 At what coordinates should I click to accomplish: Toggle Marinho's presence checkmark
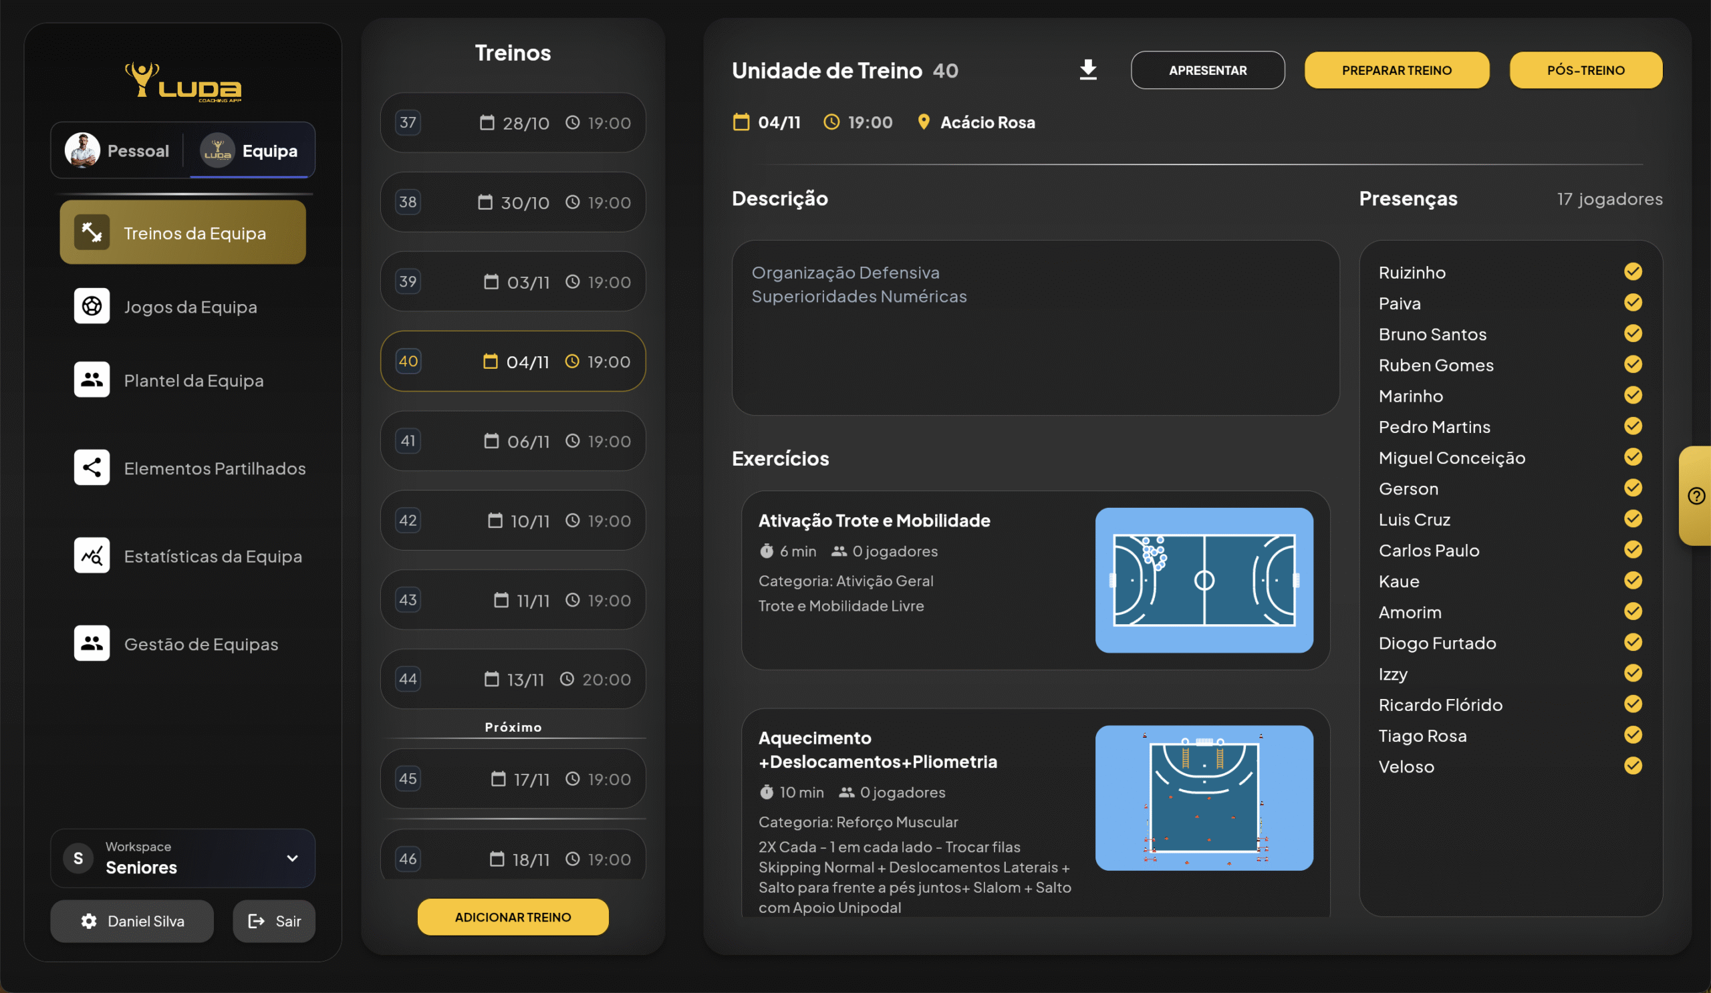[1632, 395]
